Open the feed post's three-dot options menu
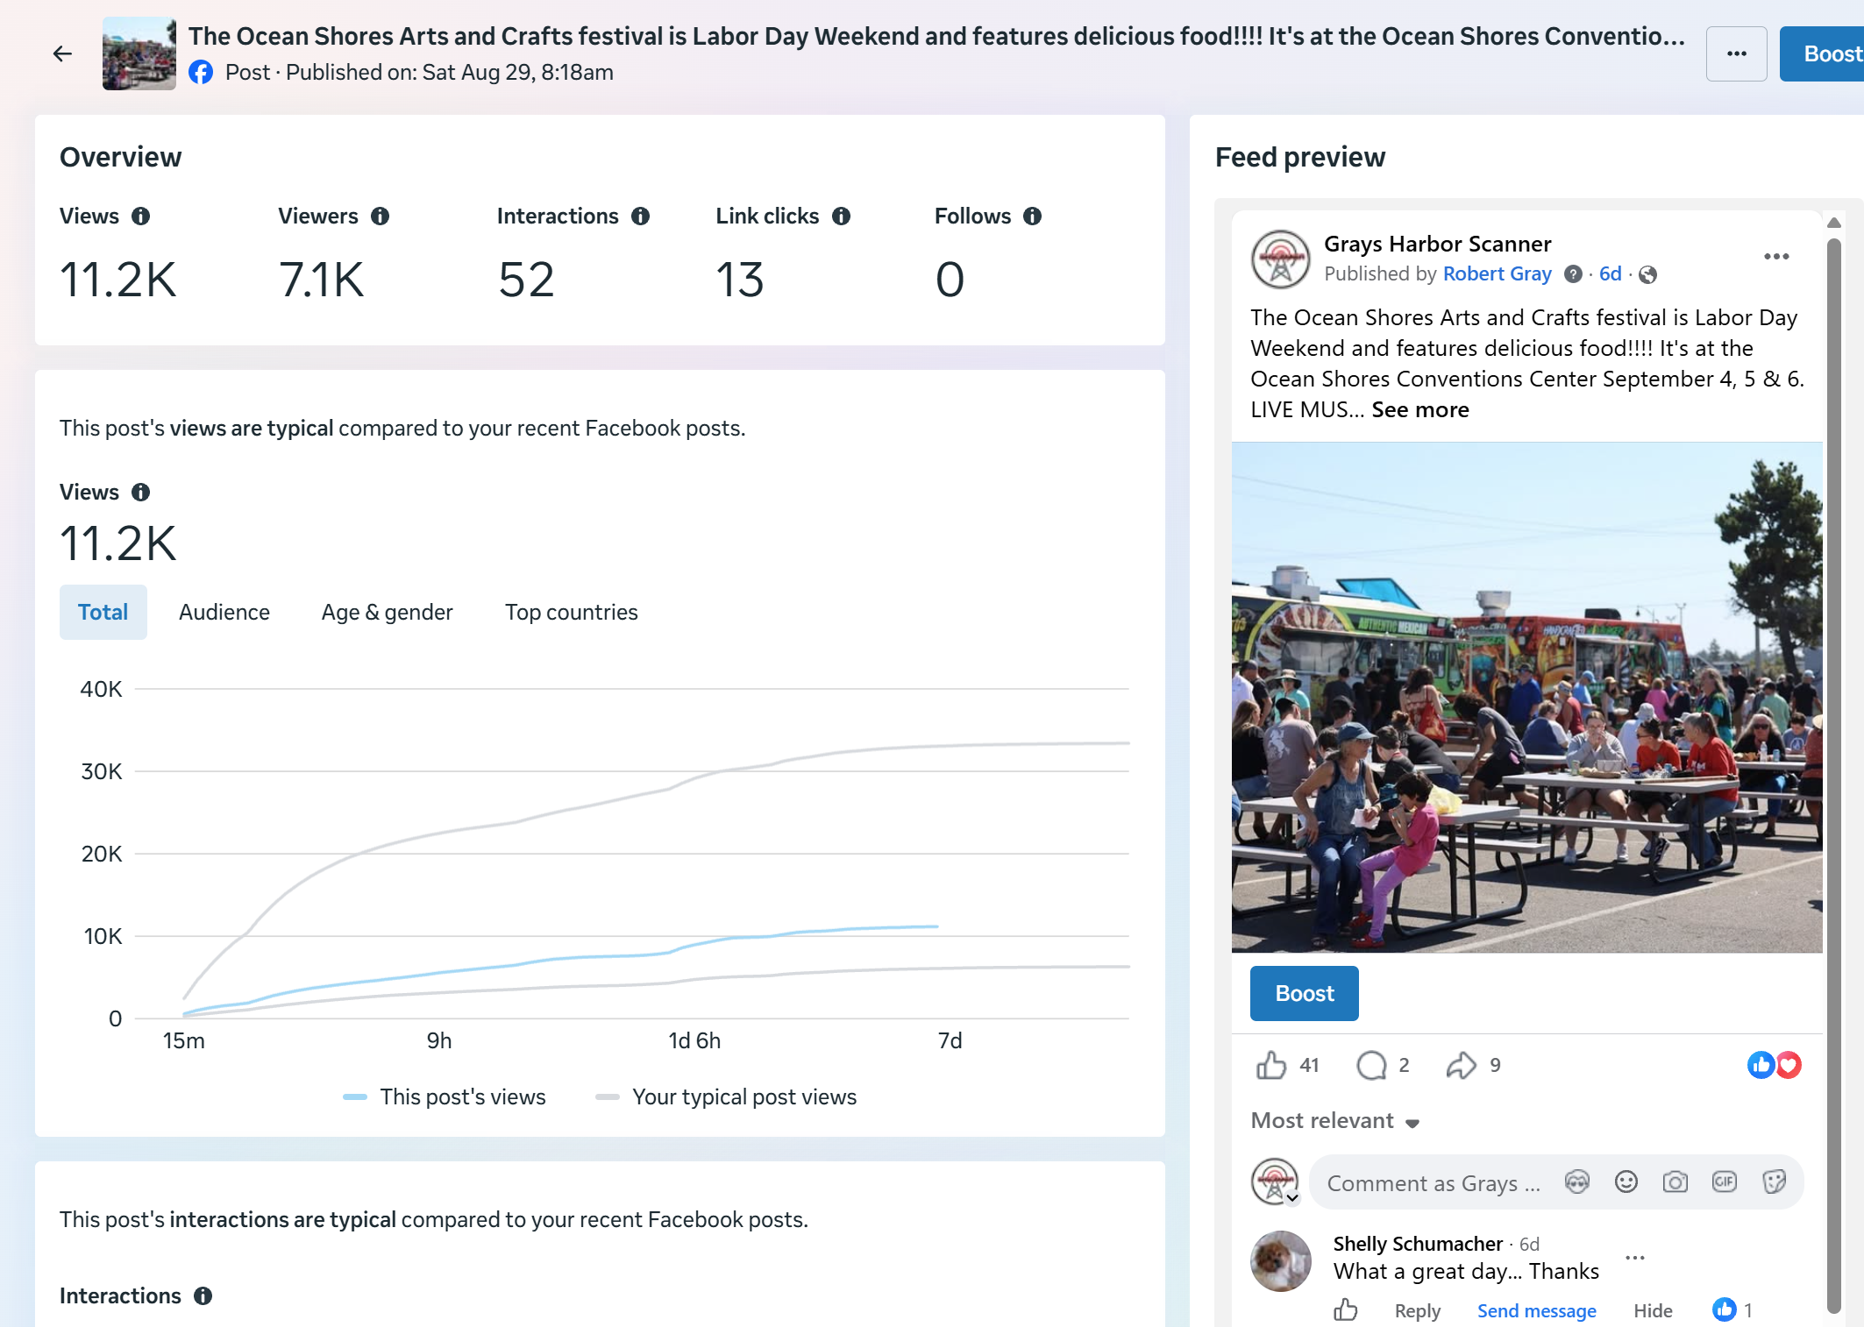The image size is (1864, 1327). 1776,256
